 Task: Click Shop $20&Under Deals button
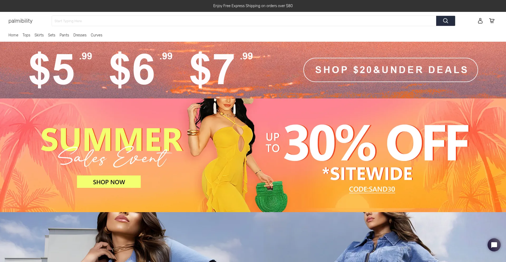pos(391,70)
